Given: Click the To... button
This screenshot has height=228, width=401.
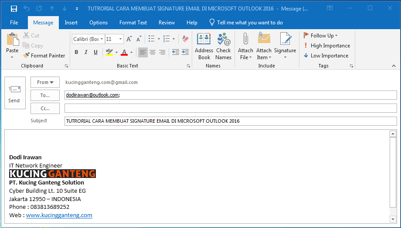Looking at the screenshot, I should (45, 95).
